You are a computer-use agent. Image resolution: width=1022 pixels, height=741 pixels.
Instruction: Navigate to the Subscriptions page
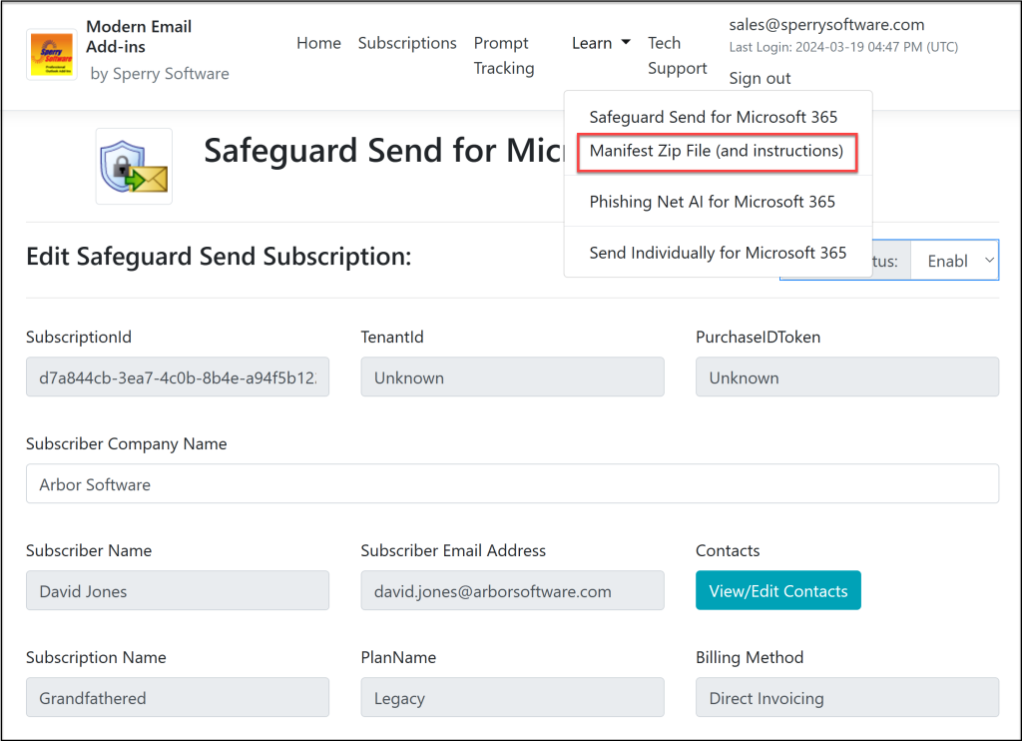coord(407,42)
